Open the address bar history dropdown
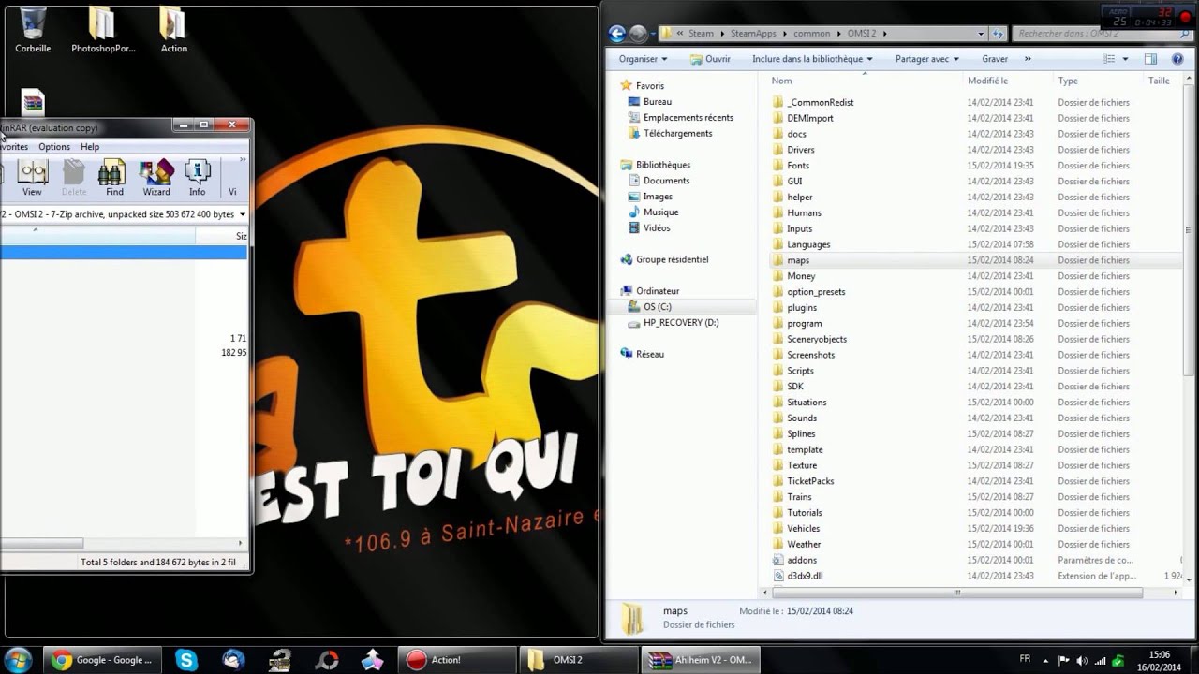Screen dimensions: 1199x674 981,34
